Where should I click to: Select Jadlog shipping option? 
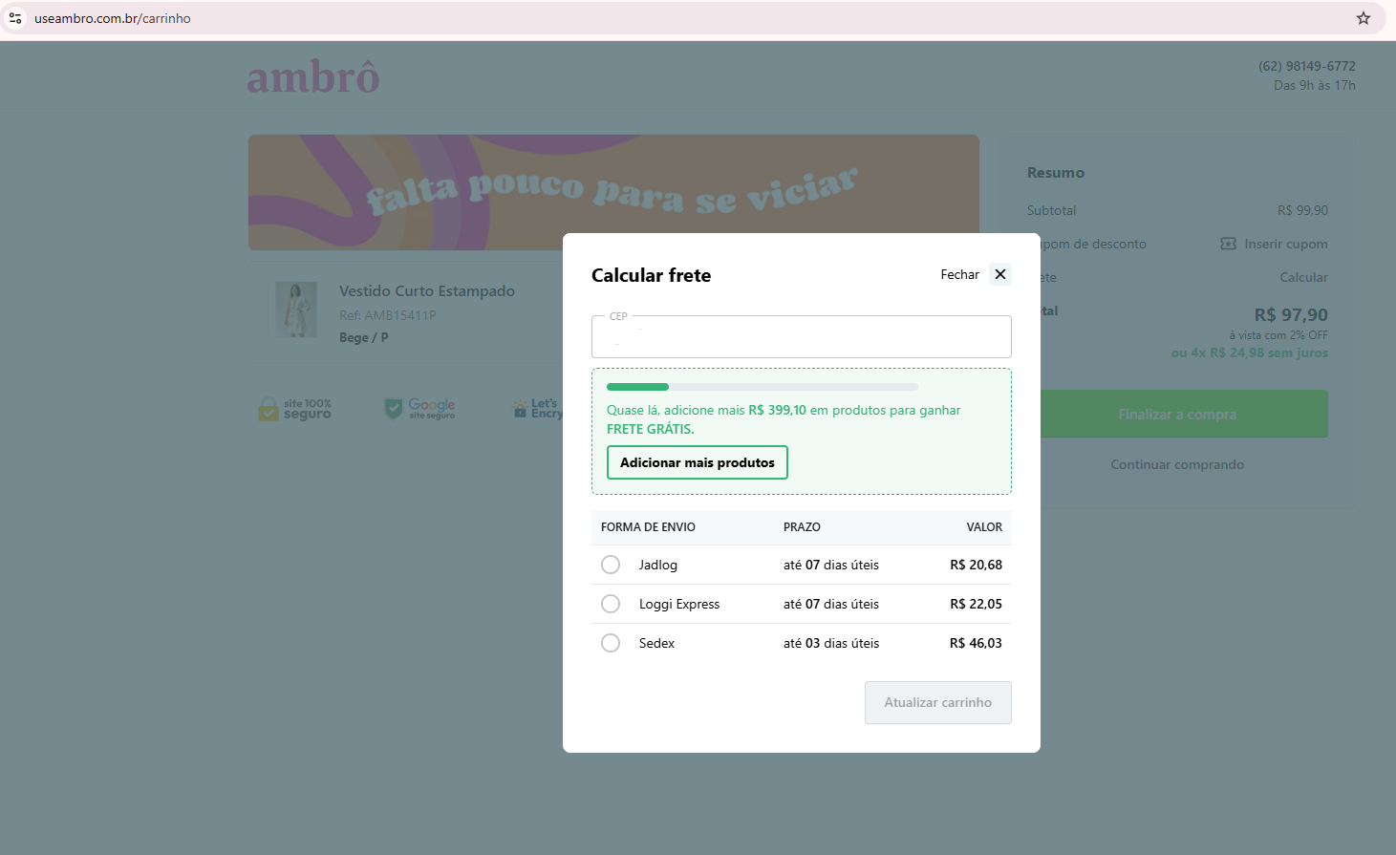click(x=611, y=565)
